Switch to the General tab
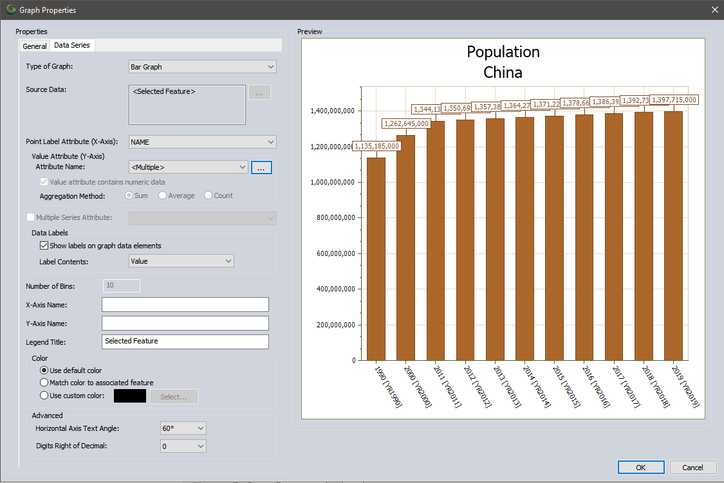The image size is (724, 483). click(34, 46)
